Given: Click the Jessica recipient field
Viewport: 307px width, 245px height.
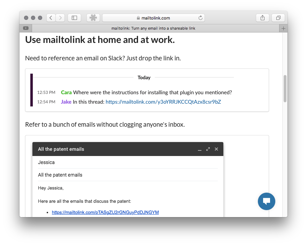Looking at the screenshot, I should point(128,162).
